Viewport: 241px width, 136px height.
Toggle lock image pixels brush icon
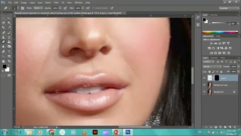214,72
